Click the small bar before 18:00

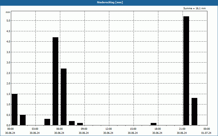[154, 124]
